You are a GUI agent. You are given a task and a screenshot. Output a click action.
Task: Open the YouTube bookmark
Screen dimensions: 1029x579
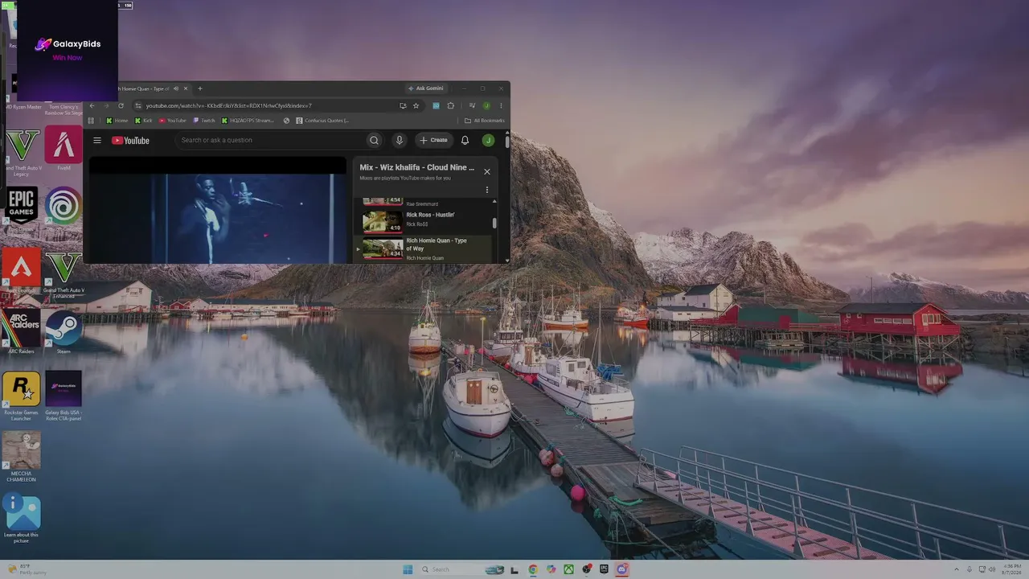tap(172, 121)
